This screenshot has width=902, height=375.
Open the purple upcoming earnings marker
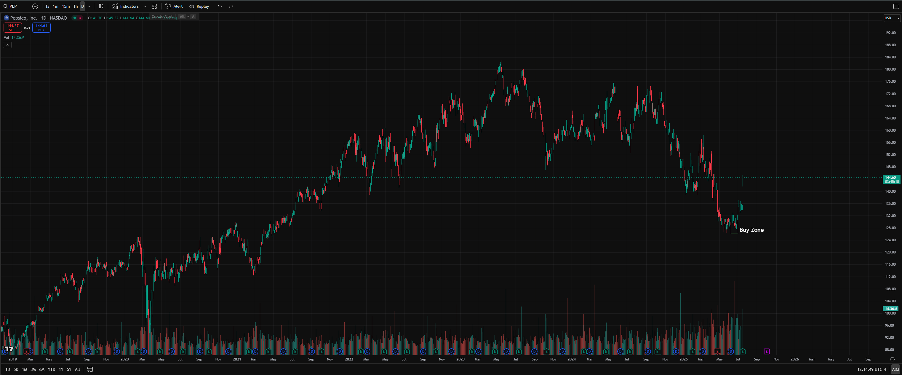(x=767, y=351)
